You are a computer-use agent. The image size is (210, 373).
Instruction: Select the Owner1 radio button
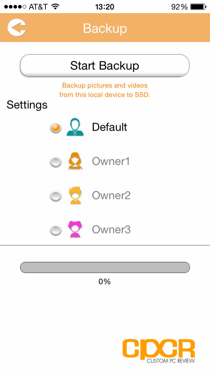(56, 162)
